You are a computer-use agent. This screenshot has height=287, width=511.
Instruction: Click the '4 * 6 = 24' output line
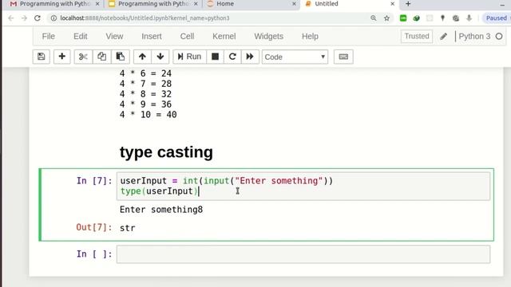click(145, 73)
